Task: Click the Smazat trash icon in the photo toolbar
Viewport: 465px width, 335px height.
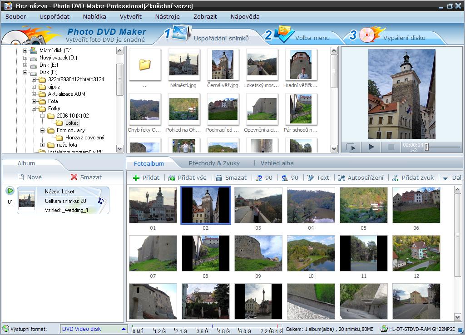Action: click(x=219, y=178)
